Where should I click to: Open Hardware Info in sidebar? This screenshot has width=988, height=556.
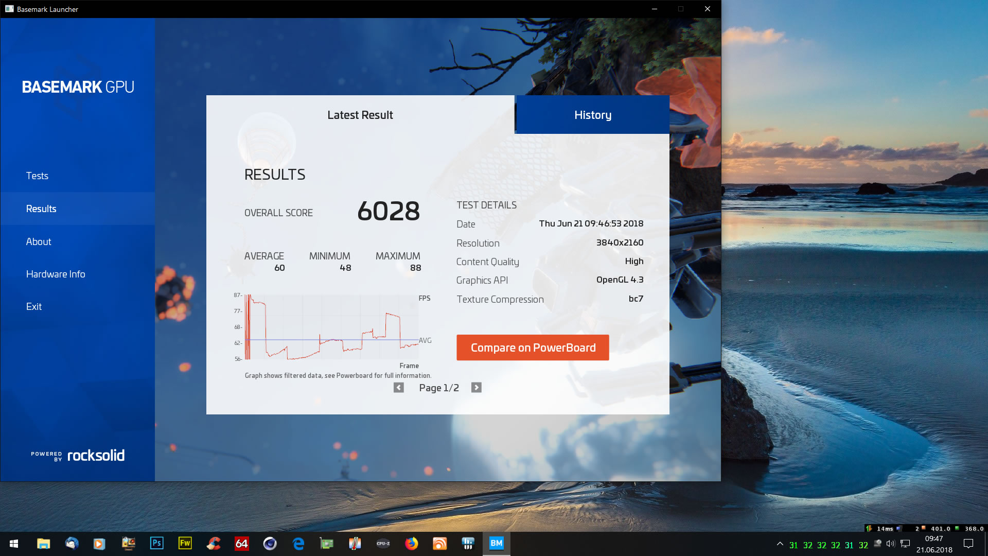click(56, 274)
